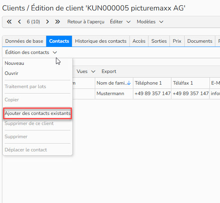The width and height of the screenshot is (220, 203).
Task: Jump to first client record
Action: (9, 22)
